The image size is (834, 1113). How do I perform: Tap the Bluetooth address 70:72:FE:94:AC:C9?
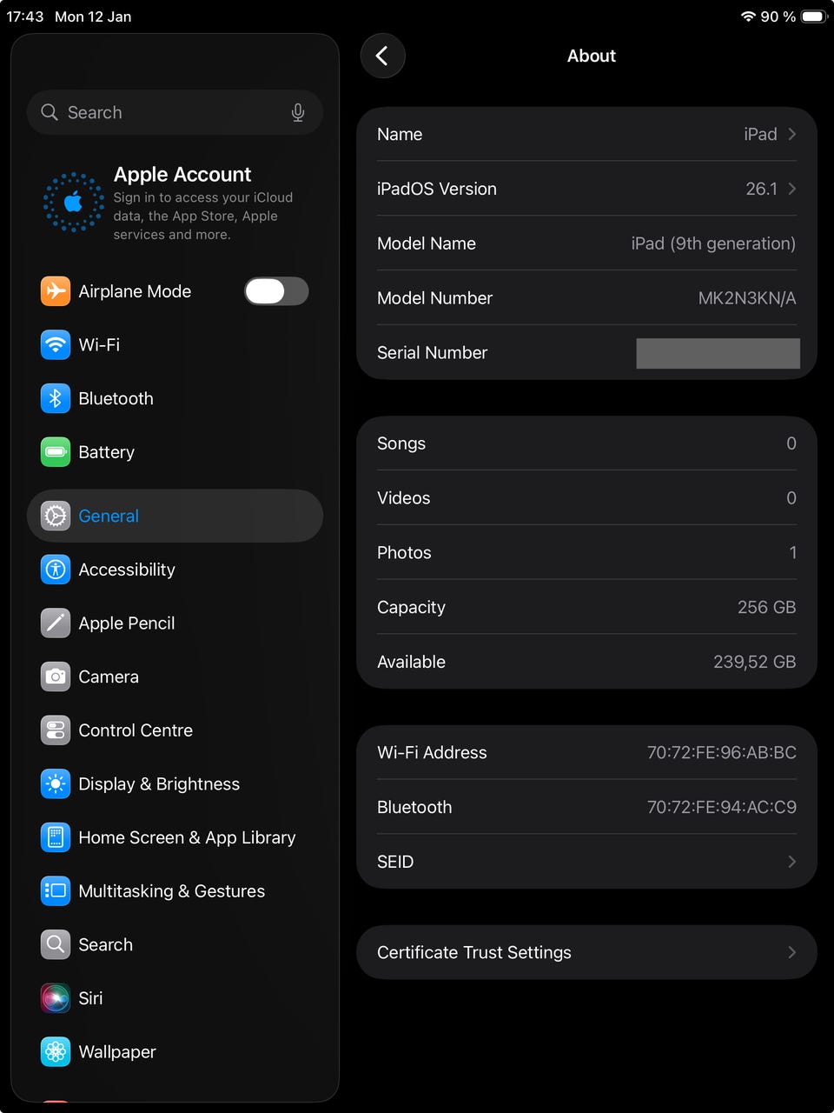pos(721,808)
